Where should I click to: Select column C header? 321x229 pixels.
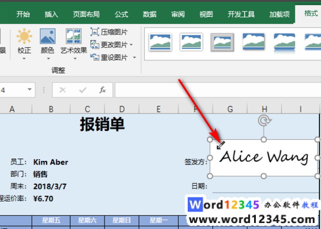coord(87,109)
